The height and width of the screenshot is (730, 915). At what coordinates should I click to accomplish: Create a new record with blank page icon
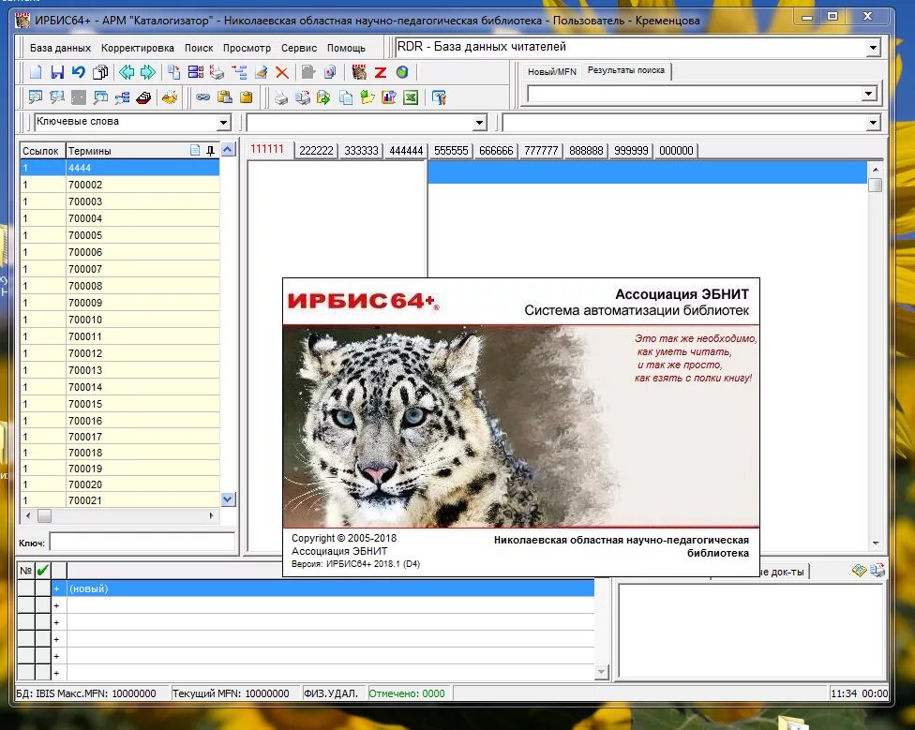click(x=36, y=72)
